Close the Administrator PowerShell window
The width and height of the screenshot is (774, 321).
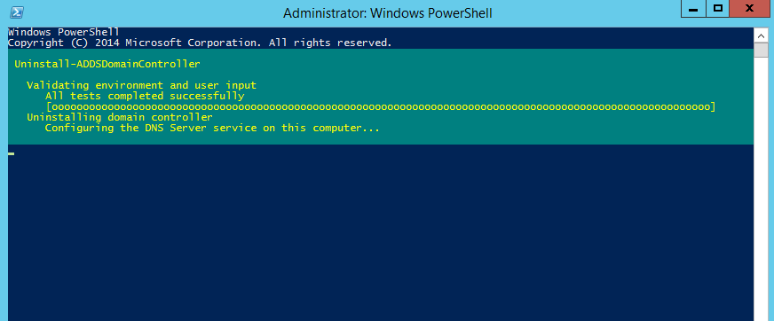coord(749,9)
